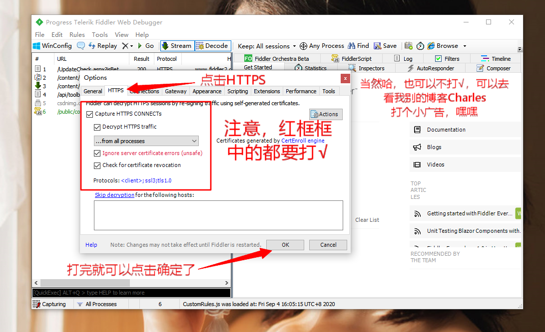This screenshot has width=545, height=332.
Task: Click the Skip decryption link
Action: (x=114, y=195)
